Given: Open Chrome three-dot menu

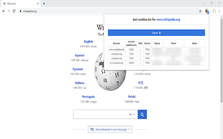Looking at the screenshot, I should [220, 11].
